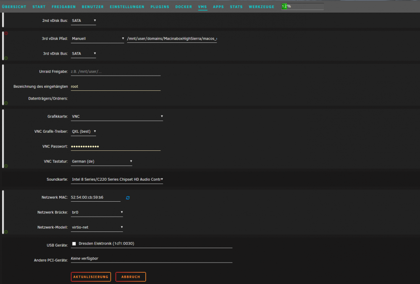This screenshot has height=284, width=420.
Task: Go to the ÜBERSICHT tab
Action: coord(14,7)
